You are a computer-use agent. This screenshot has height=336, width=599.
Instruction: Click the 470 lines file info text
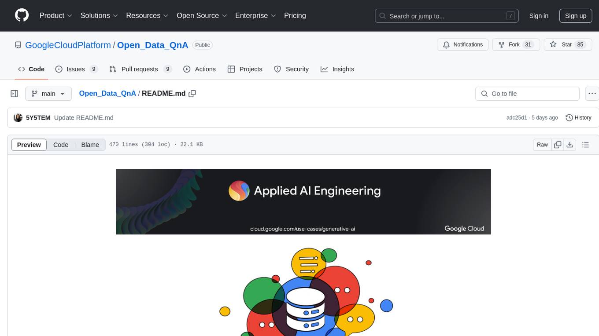155,144
